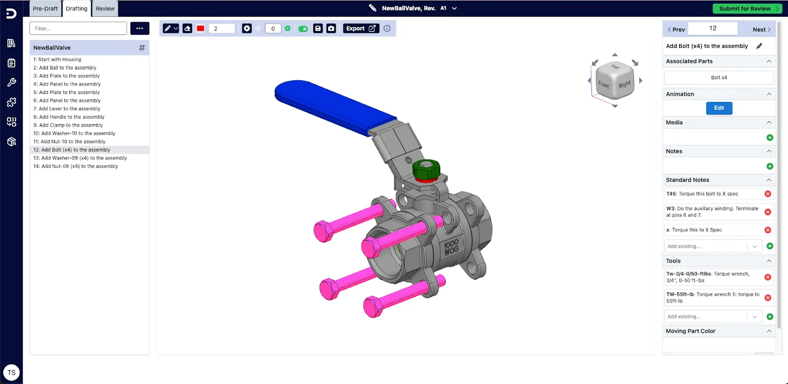Click the Filter input field
The image size is (788, 384).
(x=78, y=29)
